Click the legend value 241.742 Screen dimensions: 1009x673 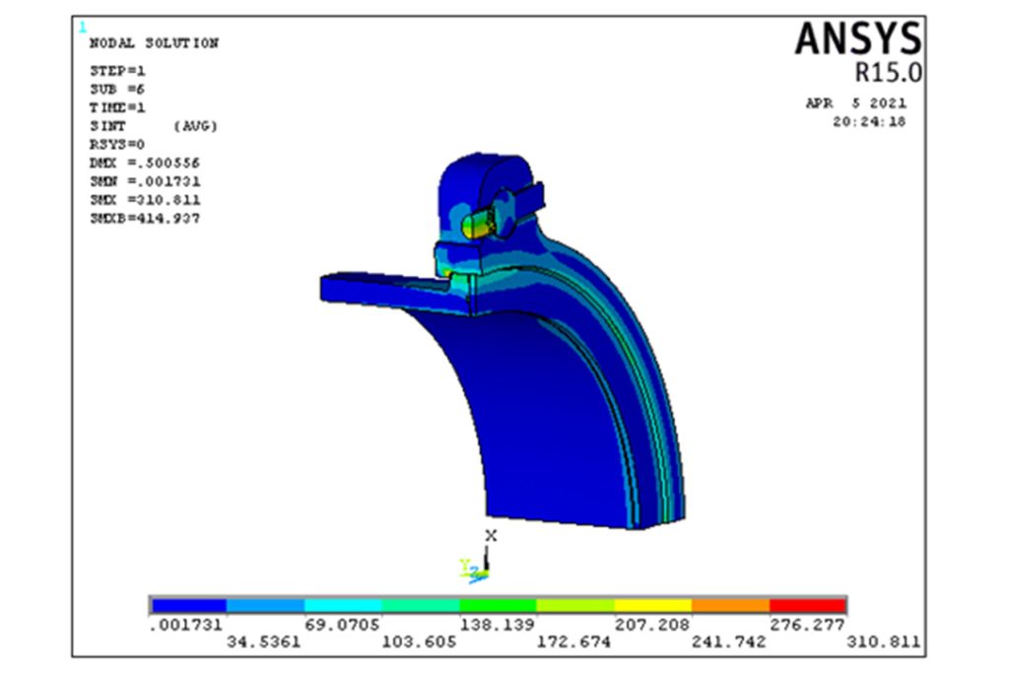tap(729, 642)
